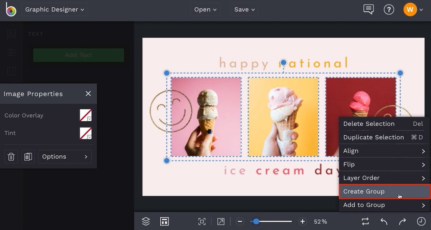
Task: Click the top-left selection handle
Action: pos(167,73)
